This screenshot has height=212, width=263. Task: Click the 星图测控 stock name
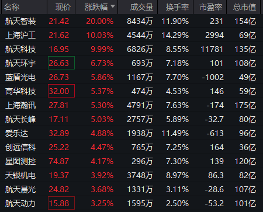(x=20, y=161)
